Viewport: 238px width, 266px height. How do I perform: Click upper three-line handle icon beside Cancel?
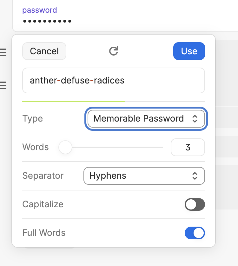(x=3, y=52)
